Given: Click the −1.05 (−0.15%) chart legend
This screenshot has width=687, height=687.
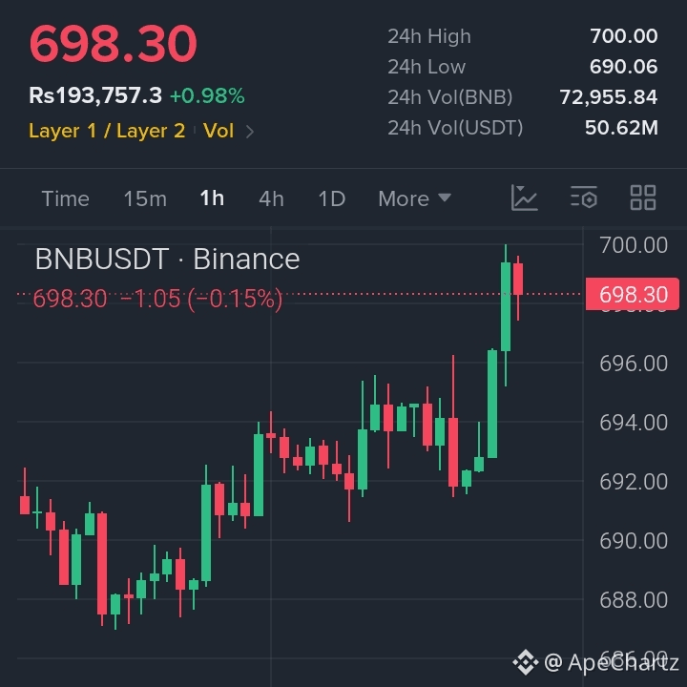Looking at the screenshot, I should click(201, 299).
